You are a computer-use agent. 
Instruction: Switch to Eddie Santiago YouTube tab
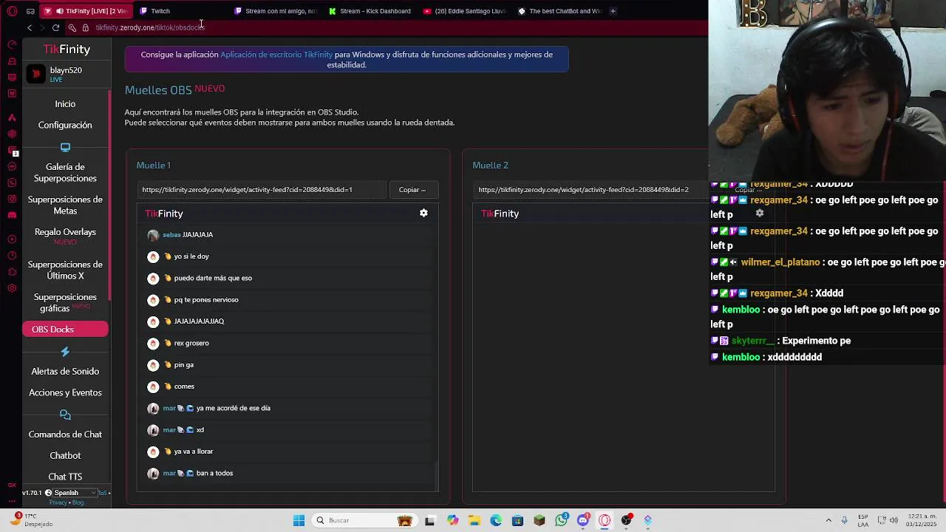tap(464, 11)
